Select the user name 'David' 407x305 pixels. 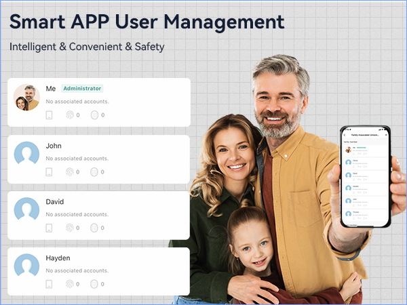point(55,202)
